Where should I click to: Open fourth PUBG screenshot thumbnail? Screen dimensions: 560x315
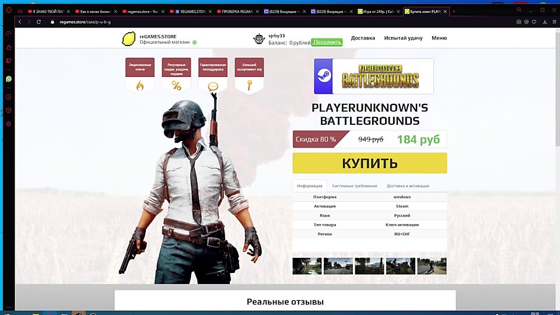click(401, 266)
